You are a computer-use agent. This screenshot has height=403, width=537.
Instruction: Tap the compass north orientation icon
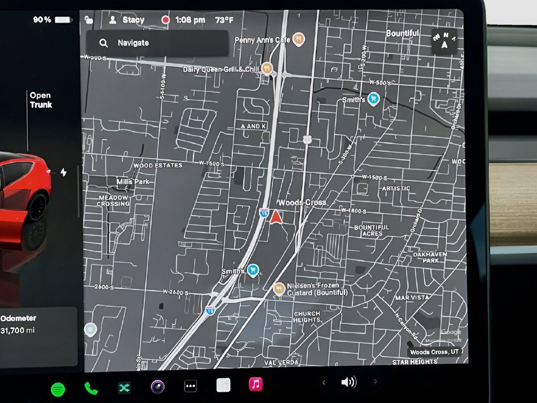(x=444, y=41)
